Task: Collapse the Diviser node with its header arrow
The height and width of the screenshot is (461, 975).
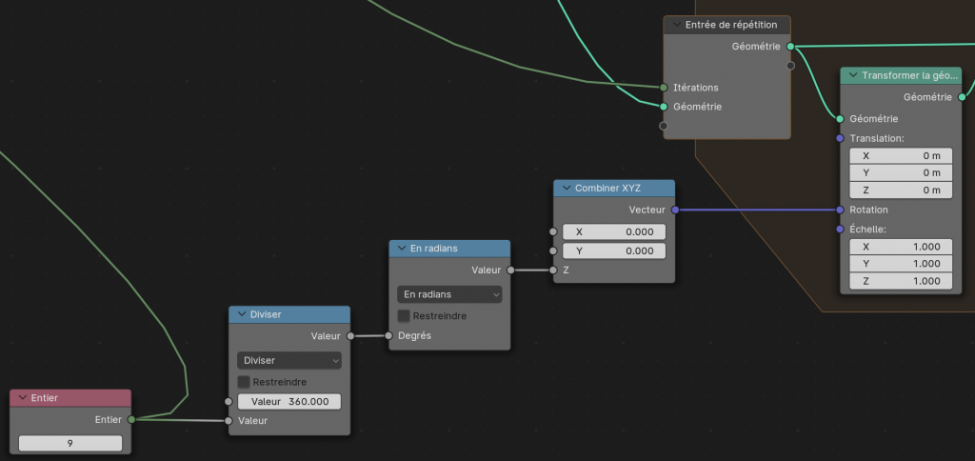Action: click(x=240, y=314)
